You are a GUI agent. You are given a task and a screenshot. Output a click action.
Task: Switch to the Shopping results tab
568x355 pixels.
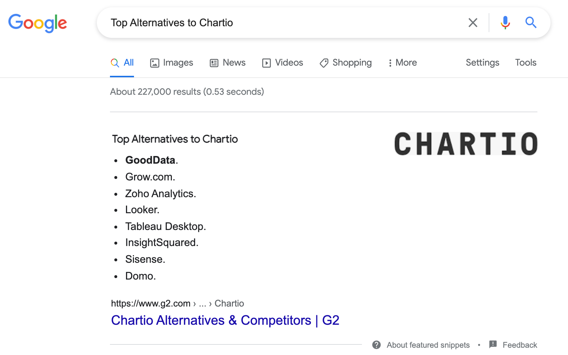[x=345, y=63]
